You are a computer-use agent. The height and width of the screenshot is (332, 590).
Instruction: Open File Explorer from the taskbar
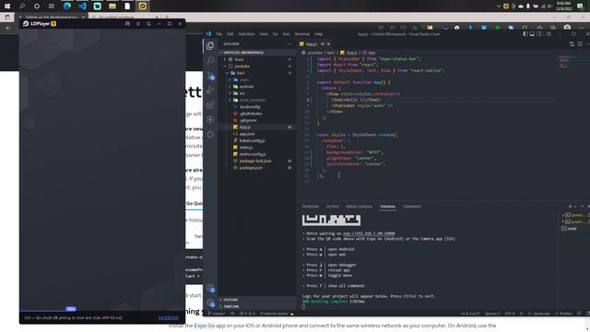(x=112, y=6)
